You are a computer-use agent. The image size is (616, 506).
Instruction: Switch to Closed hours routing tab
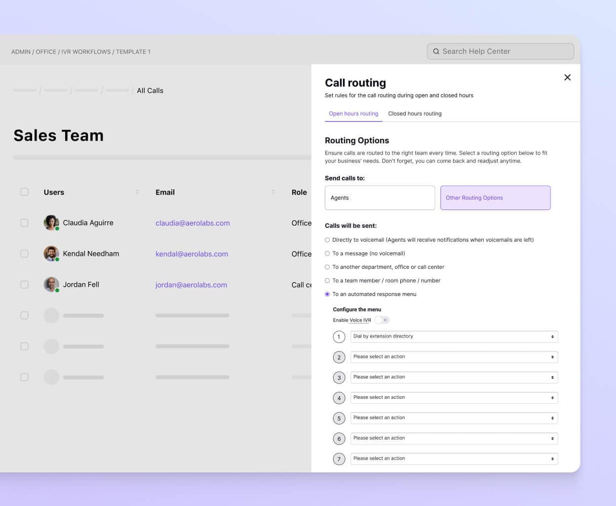pos(415,114)
